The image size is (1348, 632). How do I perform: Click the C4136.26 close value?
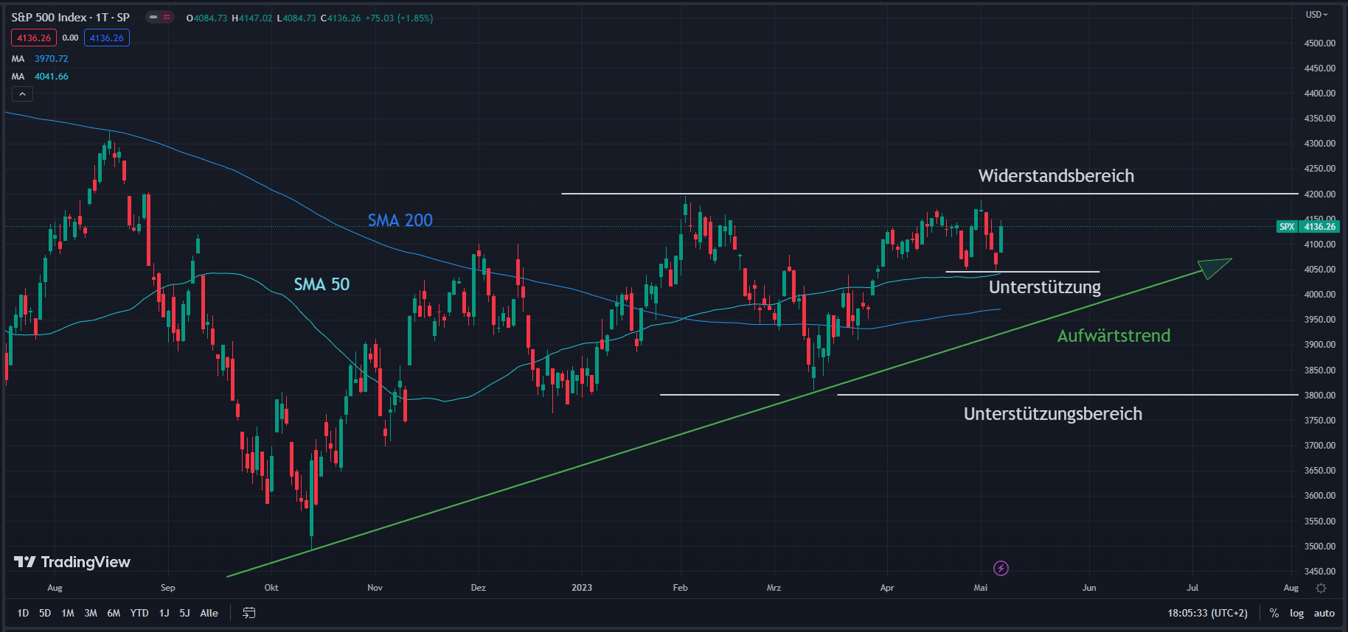341,18
